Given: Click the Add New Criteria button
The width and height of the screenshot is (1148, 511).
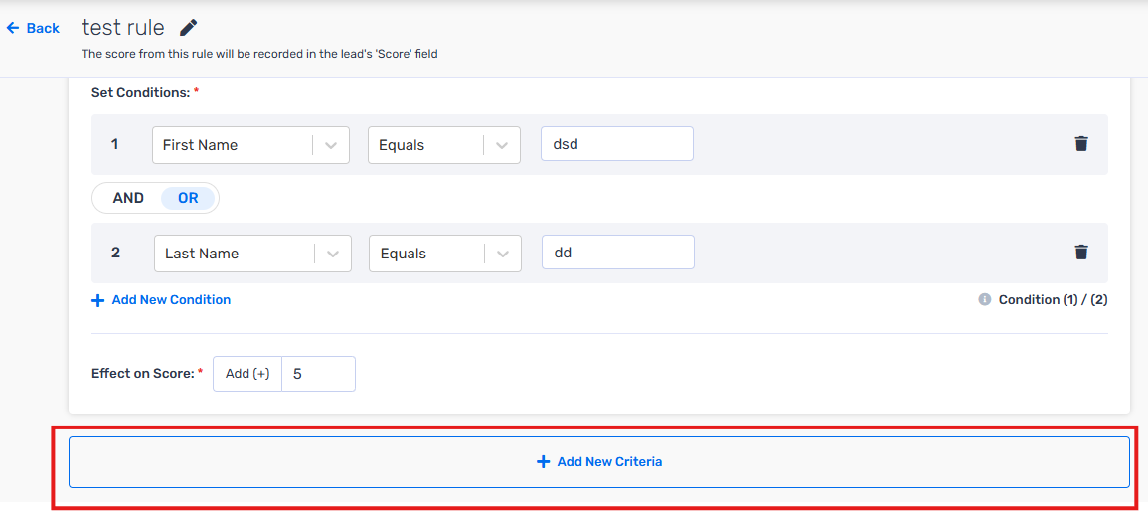Looking at the screenshot, I should (x=599, y=462).
